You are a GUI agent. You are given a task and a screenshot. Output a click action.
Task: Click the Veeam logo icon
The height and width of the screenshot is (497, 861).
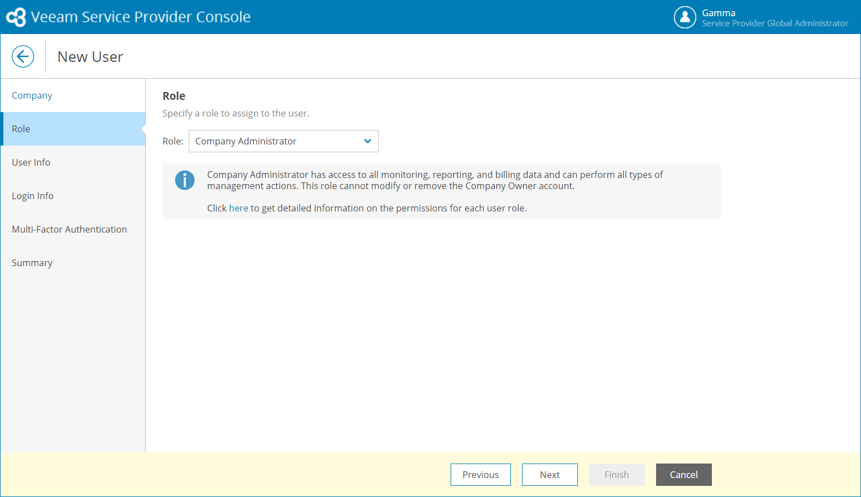point(16,17)
